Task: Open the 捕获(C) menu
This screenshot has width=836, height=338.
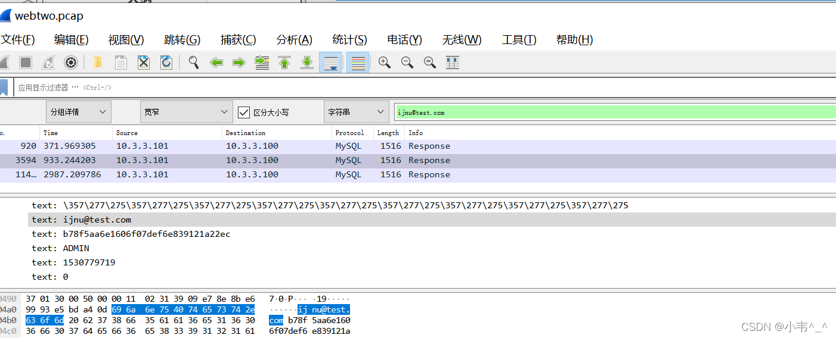Action: click(238, 40)
